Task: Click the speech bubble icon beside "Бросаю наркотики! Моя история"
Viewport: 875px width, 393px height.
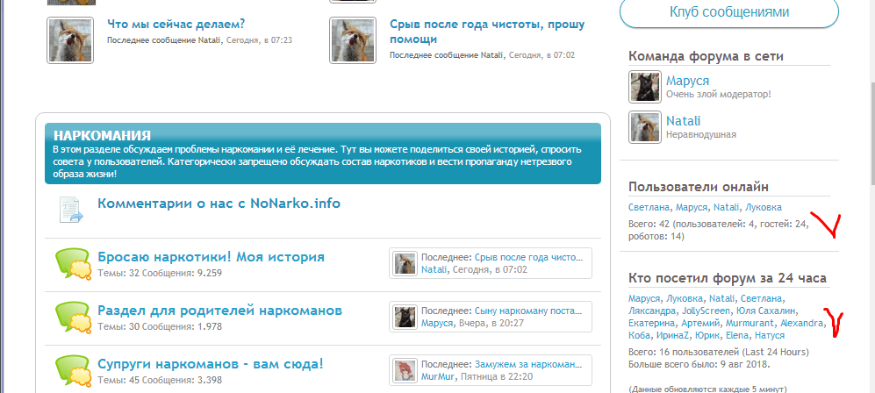Action: tap(73, 264)
